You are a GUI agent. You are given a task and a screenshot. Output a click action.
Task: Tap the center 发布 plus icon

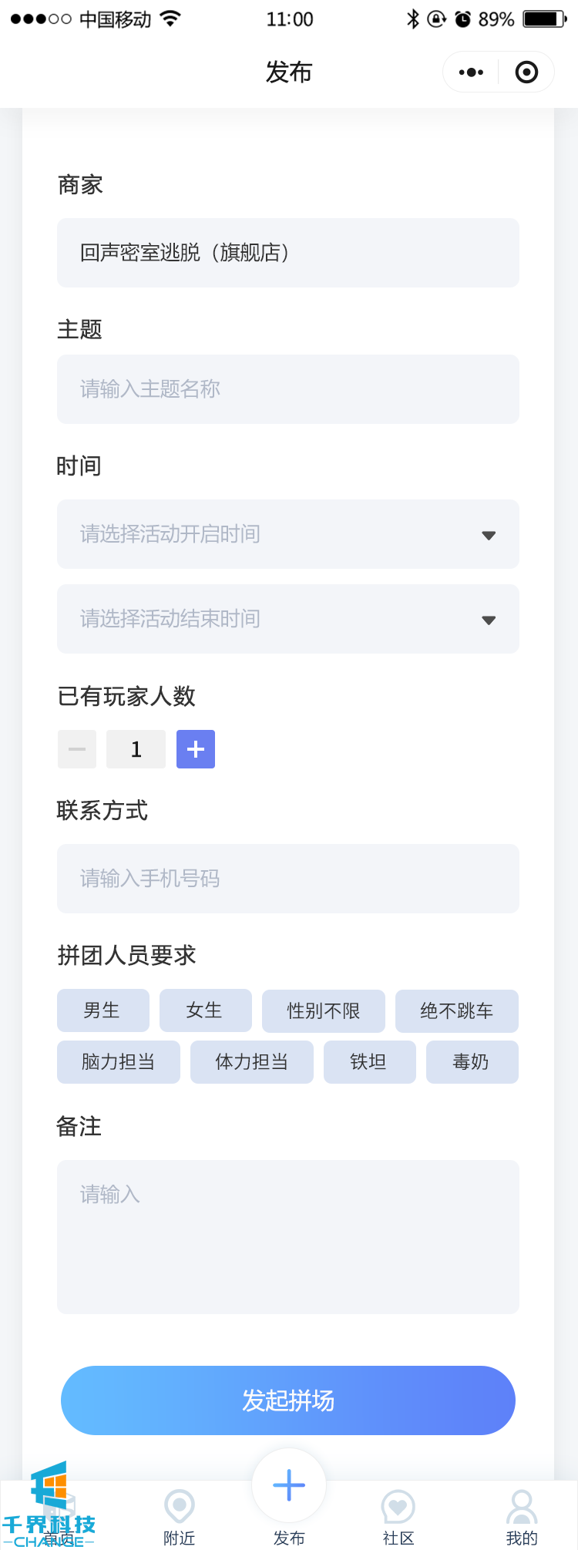click(289, 1486)
